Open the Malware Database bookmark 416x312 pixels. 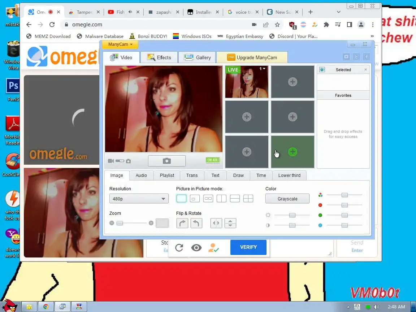pos(100,36)
